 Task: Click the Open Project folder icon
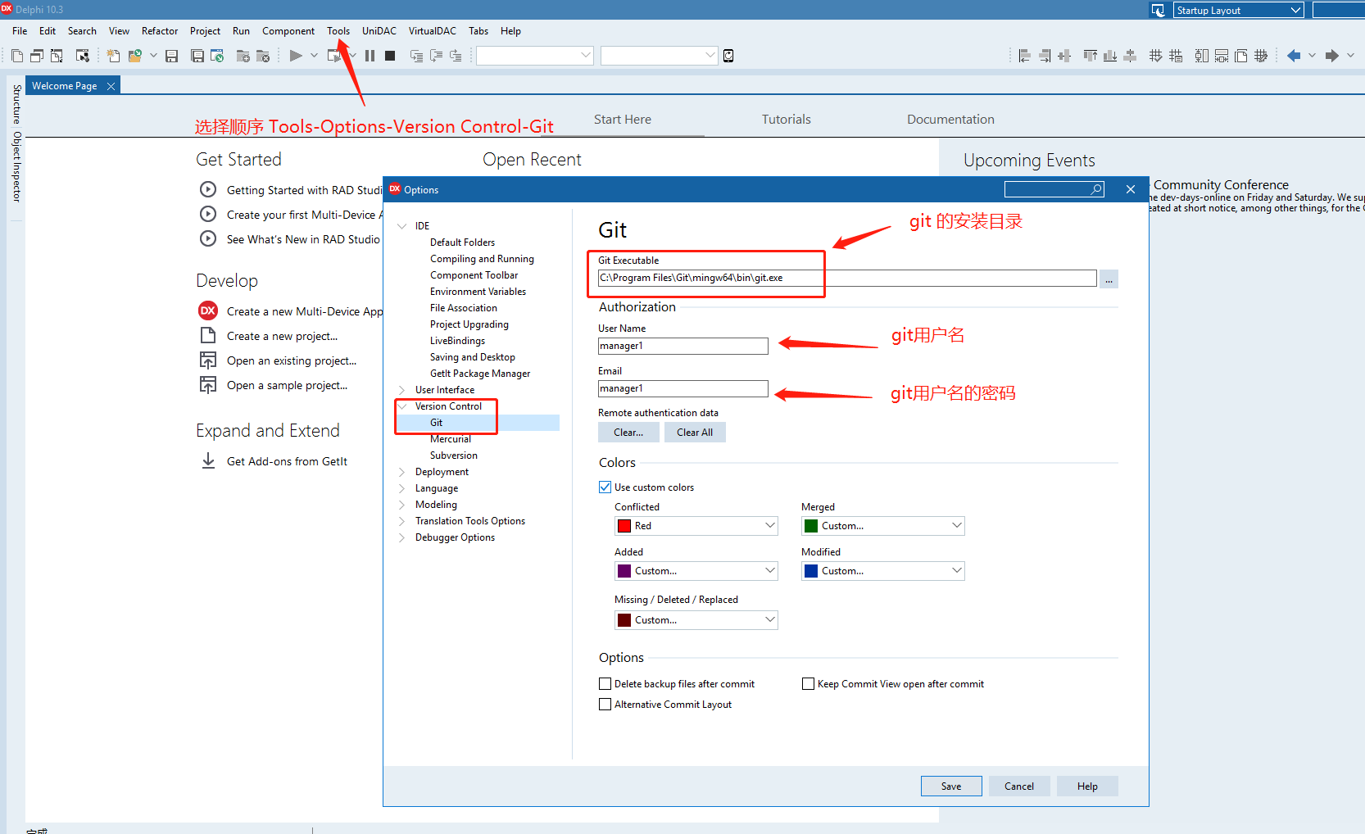tap(135, 56)
